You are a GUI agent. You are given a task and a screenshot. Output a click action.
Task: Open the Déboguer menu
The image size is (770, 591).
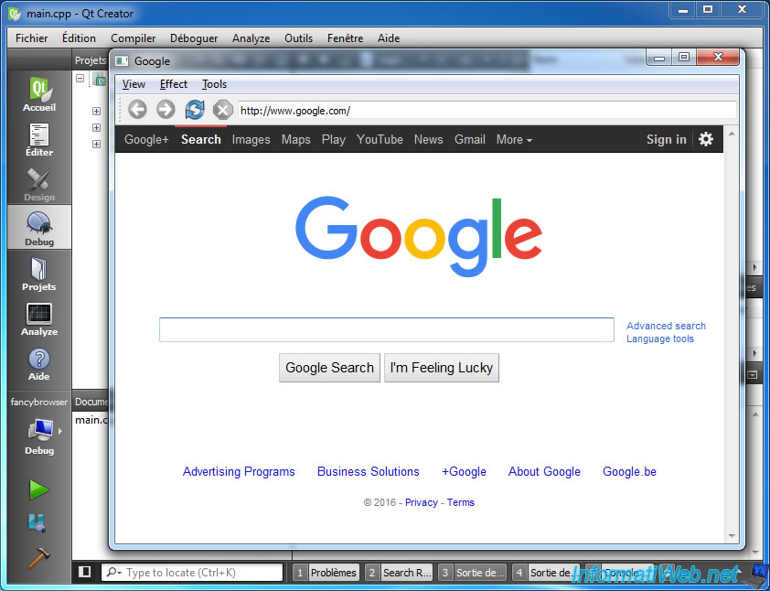[x=194, y=38]
